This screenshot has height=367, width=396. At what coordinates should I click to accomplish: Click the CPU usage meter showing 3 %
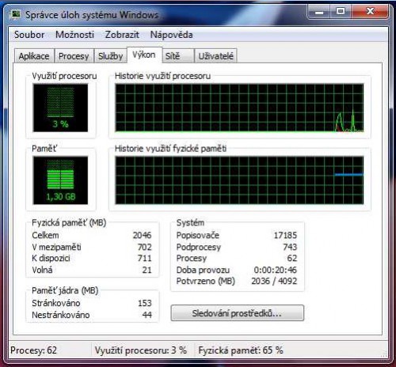(60, 108)
